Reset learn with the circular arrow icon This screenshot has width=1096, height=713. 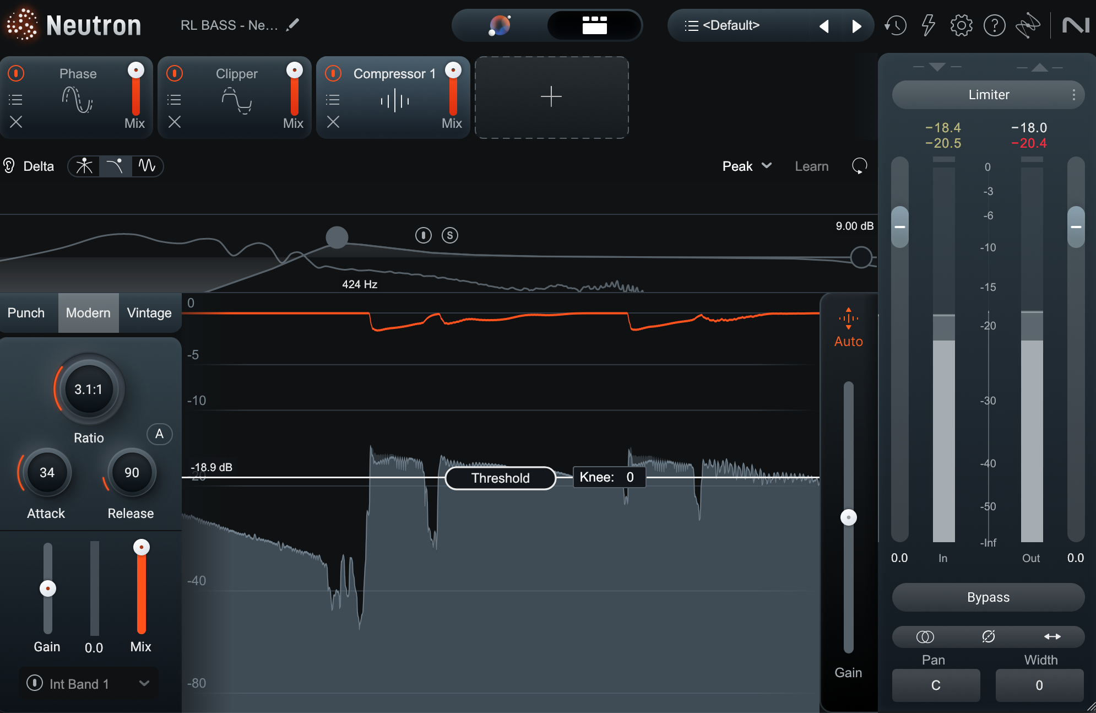859,166
